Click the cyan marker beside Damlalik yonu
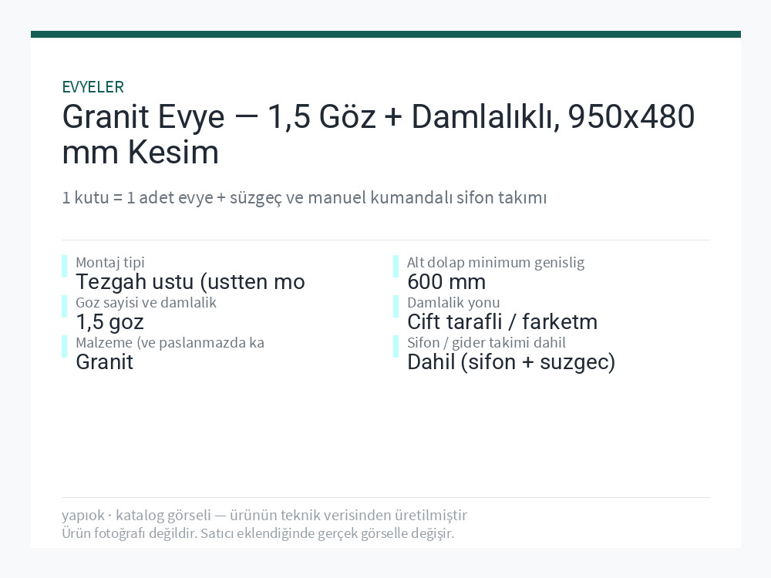The height and width of the screenshot is (578, 771). click(x=396, y=307)
